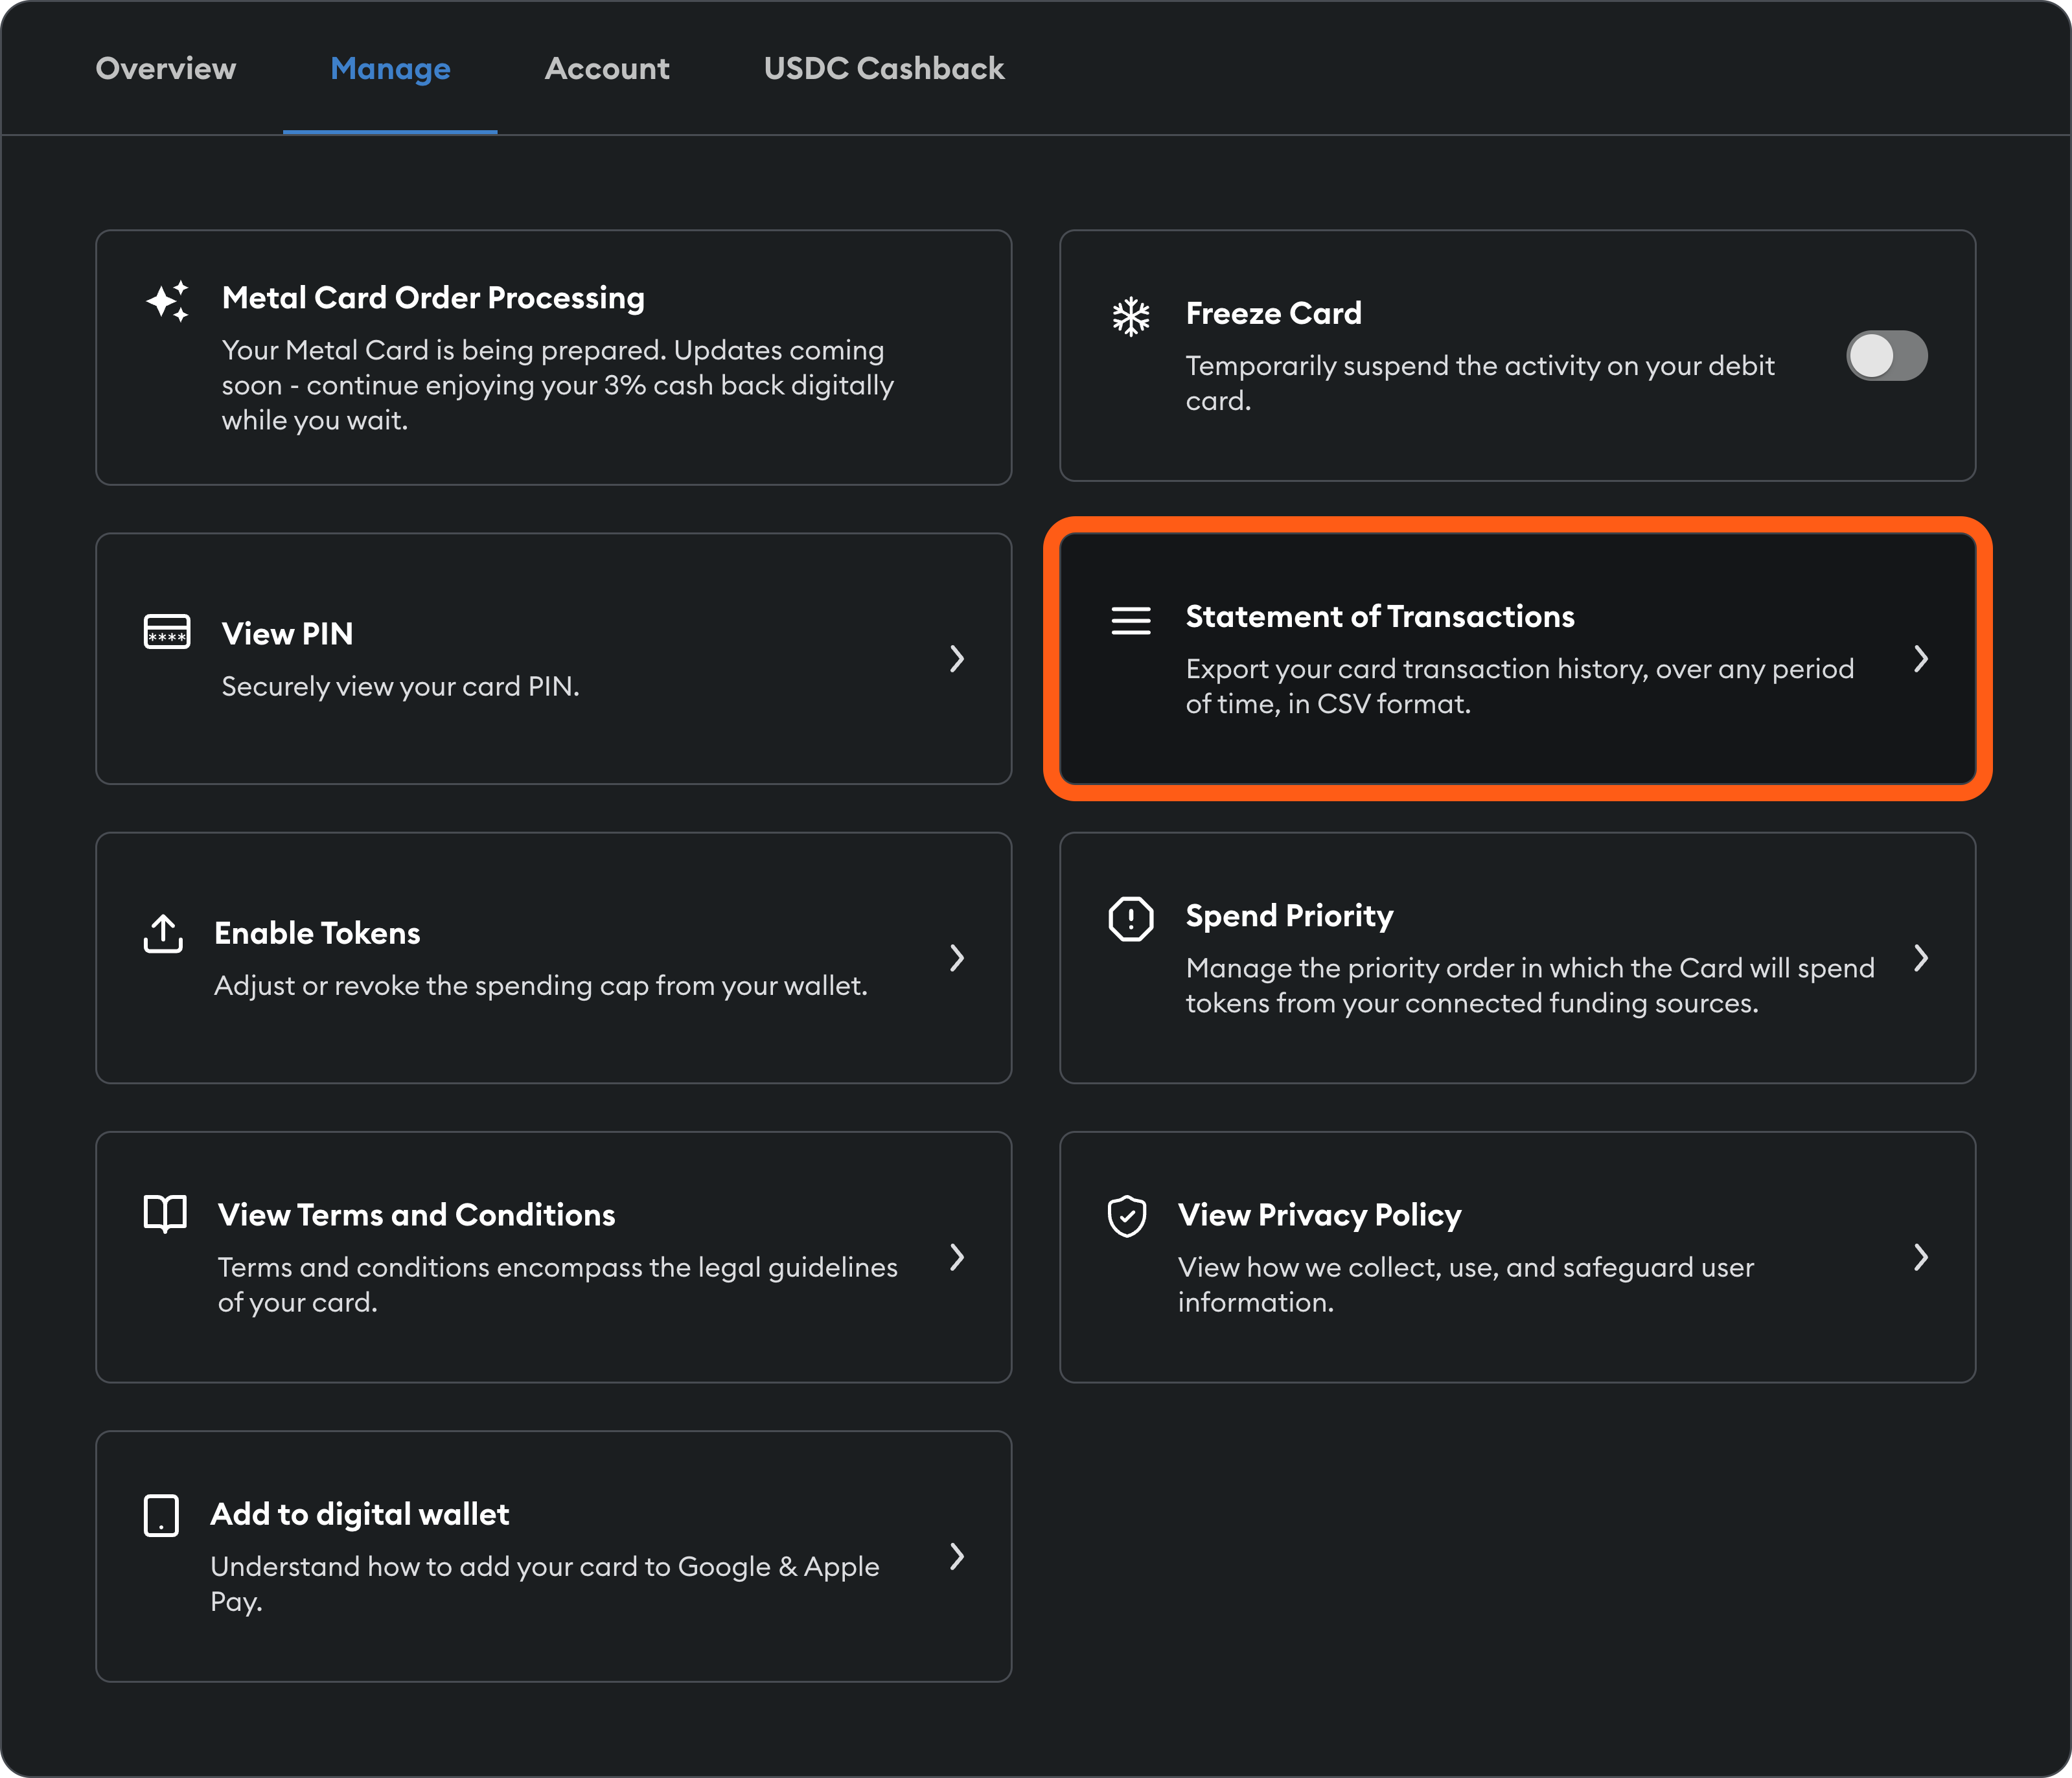Click the sparkle icon on Metal Card Order
This screenshot has height=1778, width=2072.
click(167, 300)
